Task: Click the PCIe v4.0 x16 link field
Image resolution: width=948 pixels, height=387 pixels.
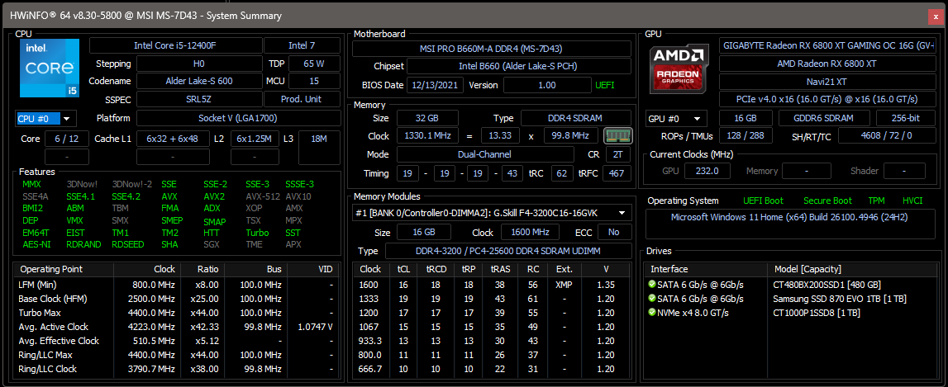Action: click(x=827, y=99)
